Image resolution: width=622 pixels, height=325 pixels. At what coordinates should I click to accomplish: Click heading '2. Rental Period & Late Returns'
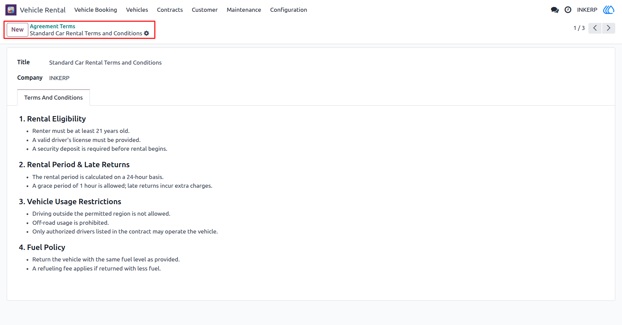click(x=74, y=165)
